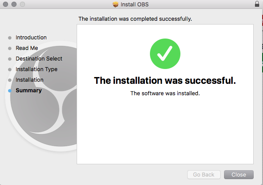Click the green success checkmark icon
The image size is (263, 185).
(x=165, y=55)
